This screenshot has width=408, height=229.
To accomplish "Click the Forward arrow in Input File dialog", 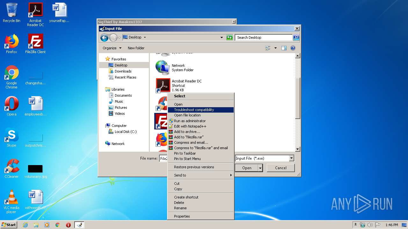I will coord(113,38).
